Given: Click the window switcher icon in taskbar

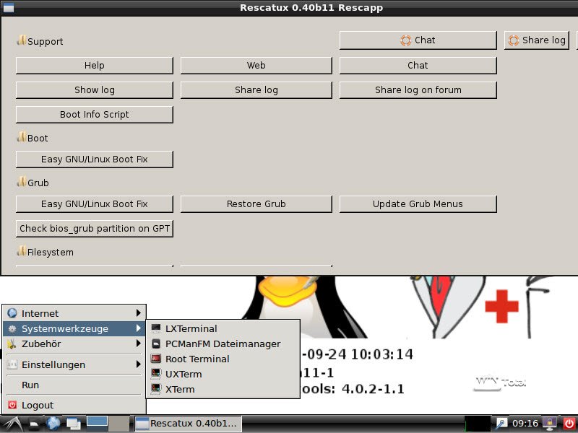Looking at the screenshot, I should (x=74, y=424).
